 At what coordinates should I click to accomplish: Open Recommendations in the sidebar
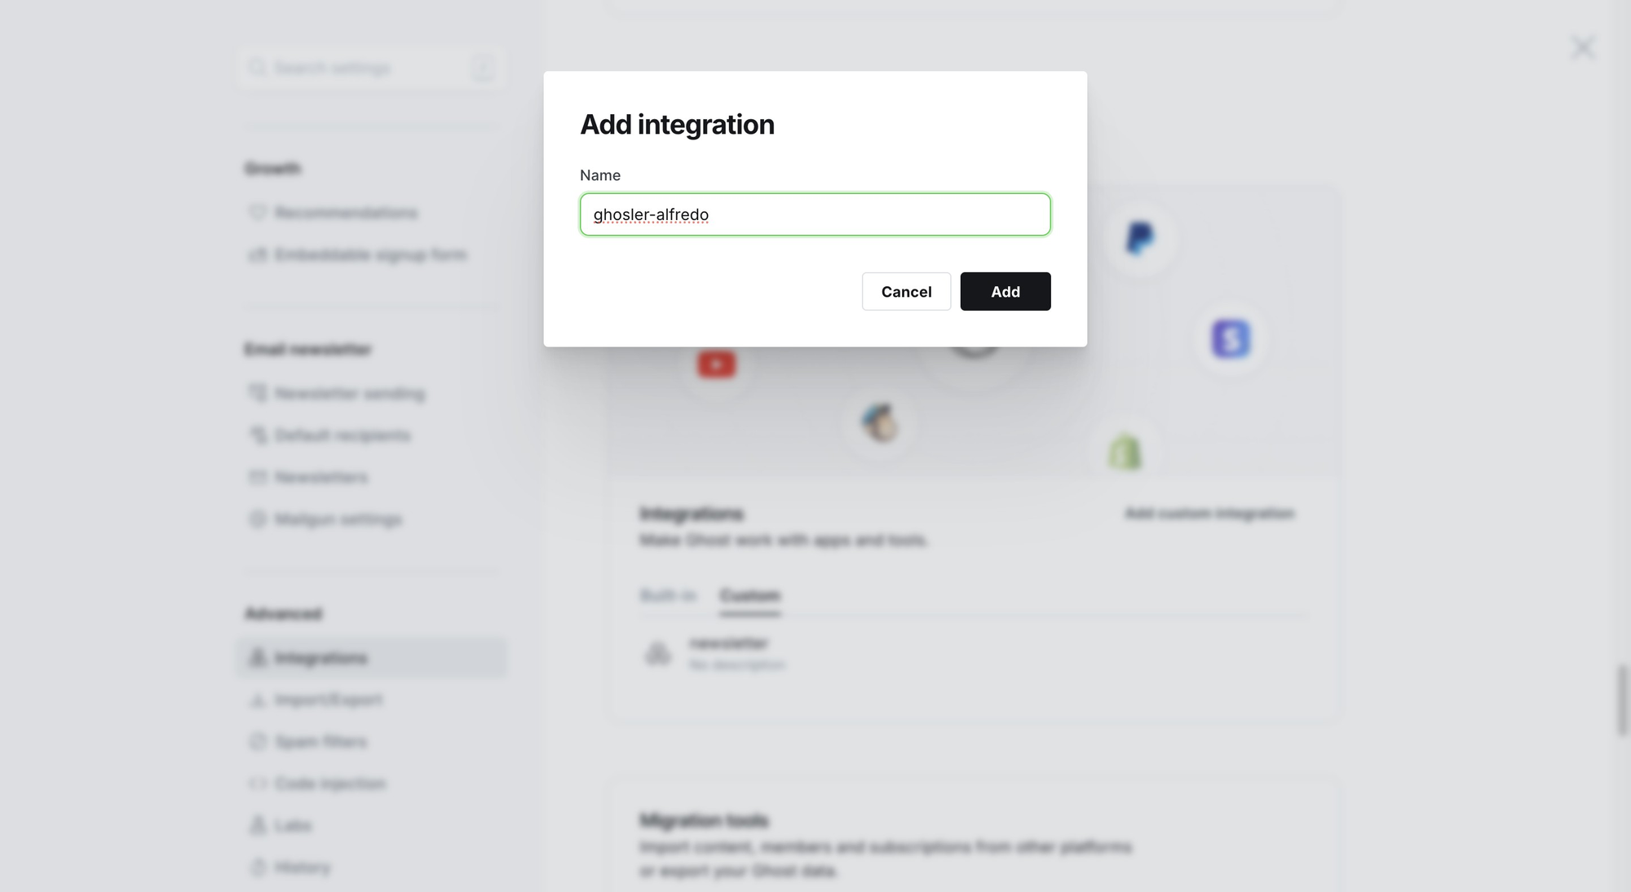(x=346, y=213)
